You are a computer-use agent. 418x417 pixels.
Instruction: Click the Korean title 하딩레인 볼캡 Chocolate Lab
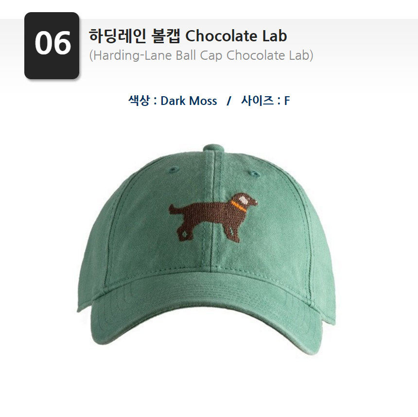(188, 36)
